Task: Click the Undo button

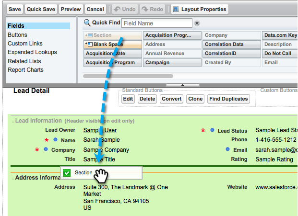Action: 125,9
